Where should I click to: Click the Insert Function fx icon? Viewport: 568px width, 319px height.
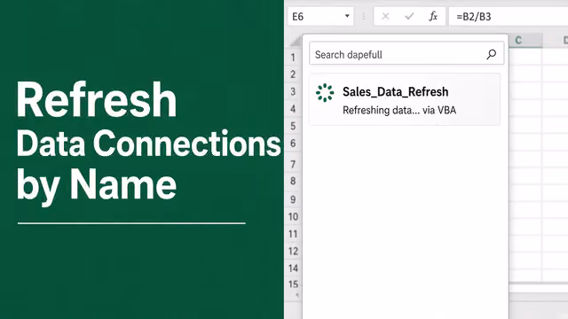click(x=433, y=16)
